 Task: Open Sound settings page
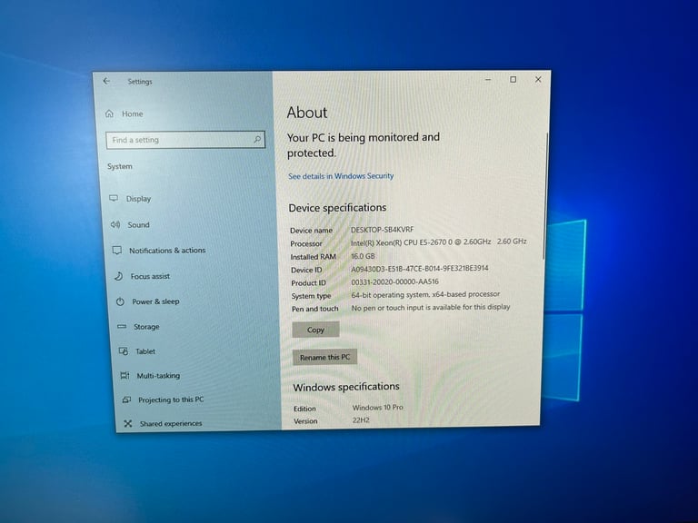138,225
